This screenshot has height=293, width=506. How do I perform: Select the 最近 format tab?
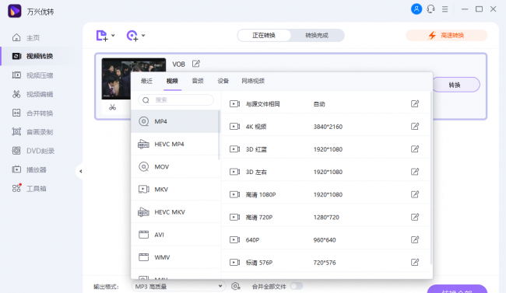tap(146, 81)
